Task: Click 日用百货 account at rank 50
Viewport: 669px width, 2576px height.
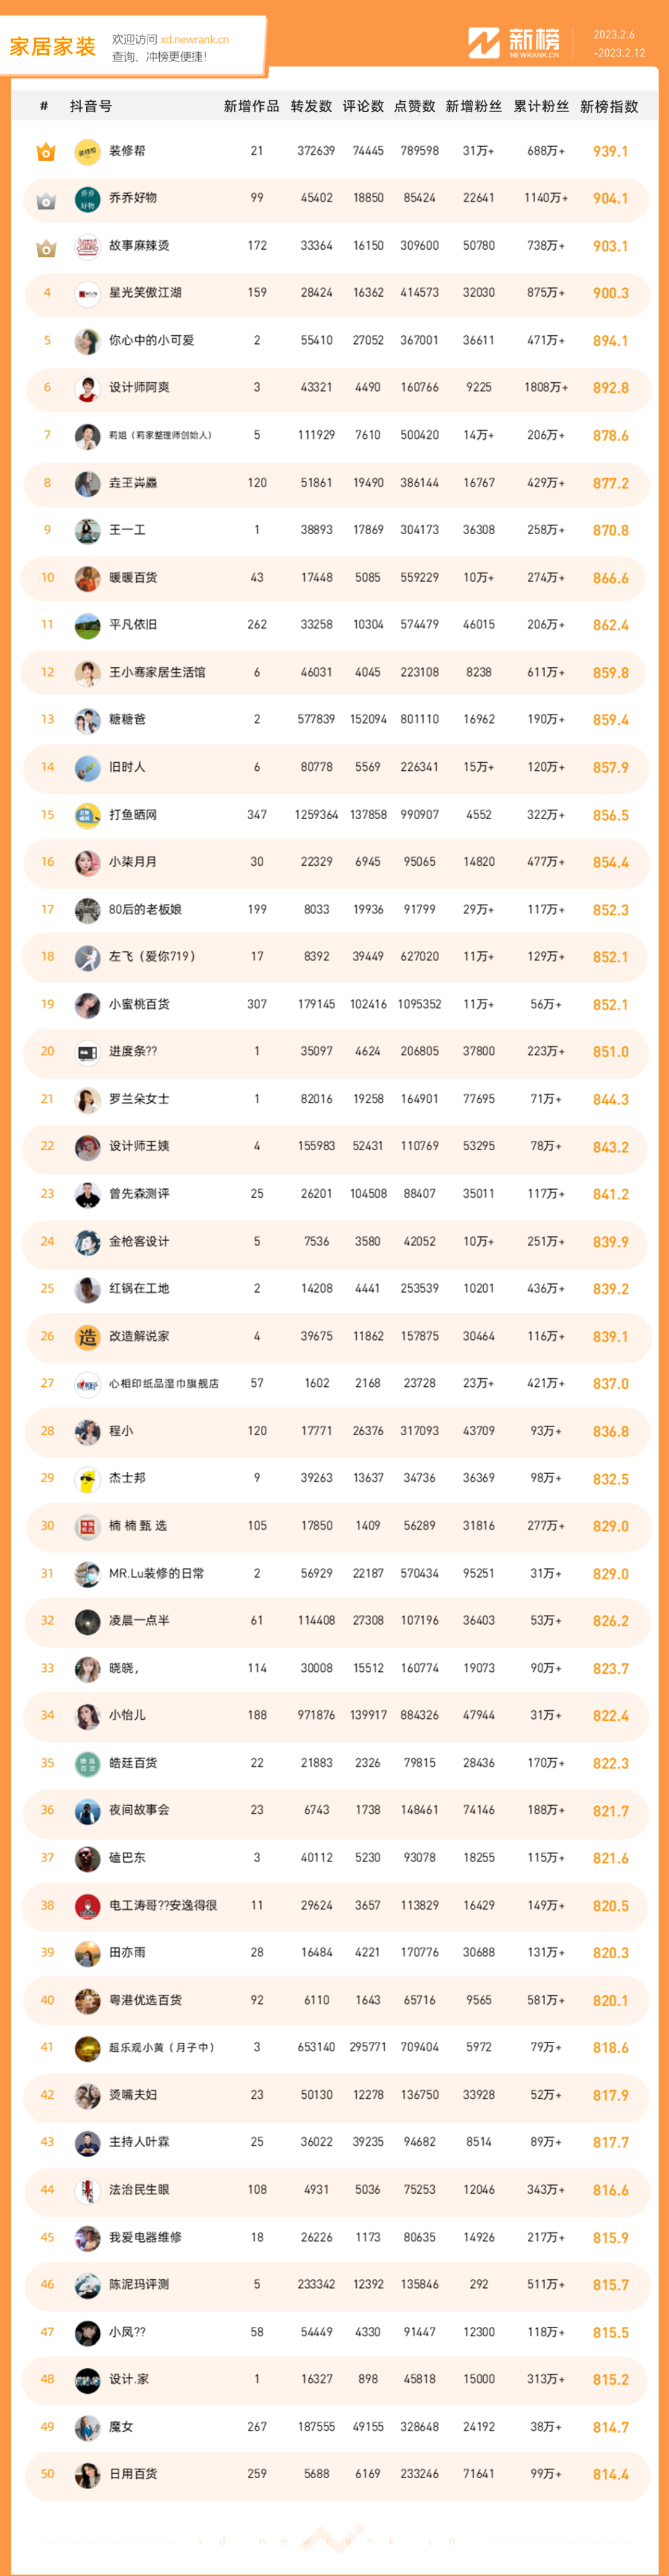Action: click(133, 2474)
